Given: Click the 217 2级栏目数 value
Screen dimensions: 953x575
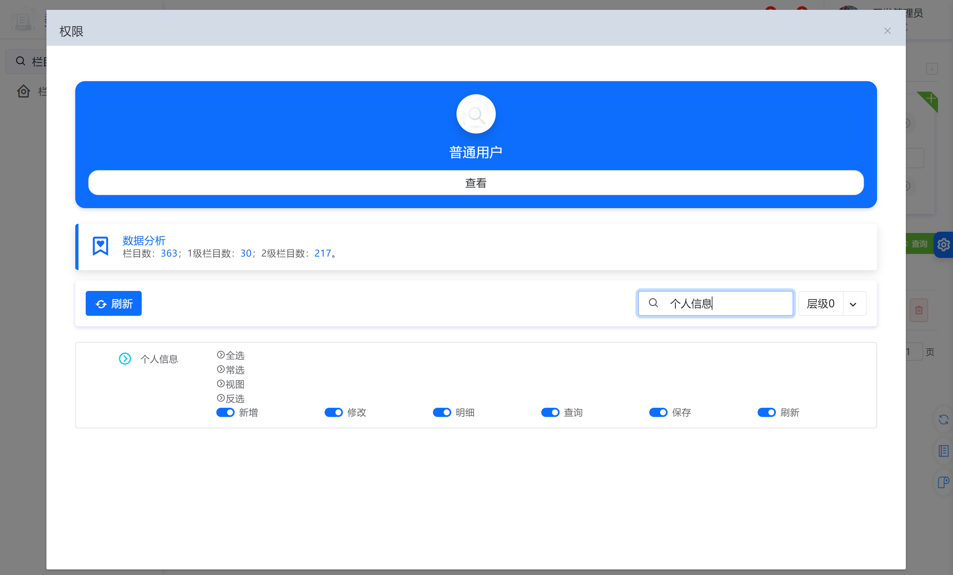Looking at the screenshot, I should point(323,254).
